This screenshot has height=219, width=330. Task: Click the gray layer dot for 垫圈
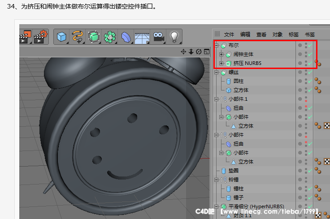click(x=300, y=171)
